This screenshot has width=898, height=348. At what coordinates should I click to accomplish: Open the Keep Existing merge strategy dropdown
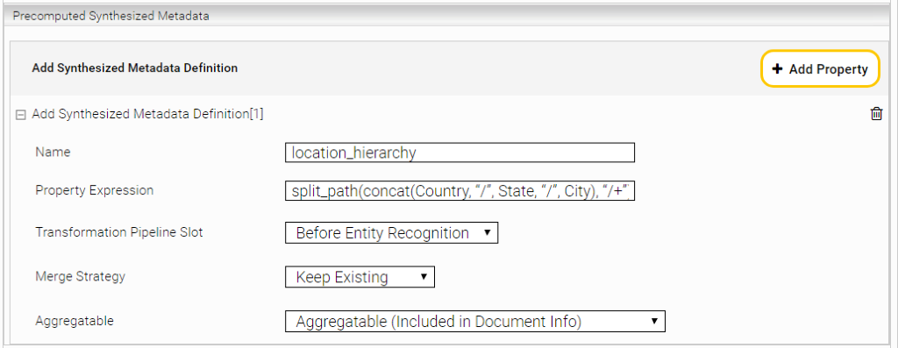click(x=360, y=278)
